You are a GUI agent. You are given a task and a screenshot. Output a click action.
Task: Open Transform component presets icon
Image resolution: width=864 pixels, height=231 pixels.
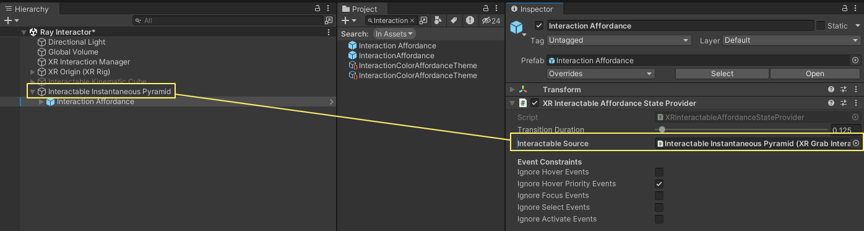(844, 90)
